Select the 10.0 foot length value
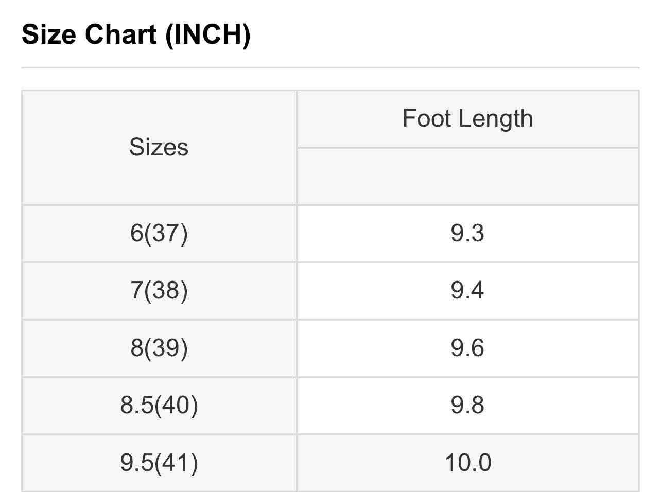 467,462
